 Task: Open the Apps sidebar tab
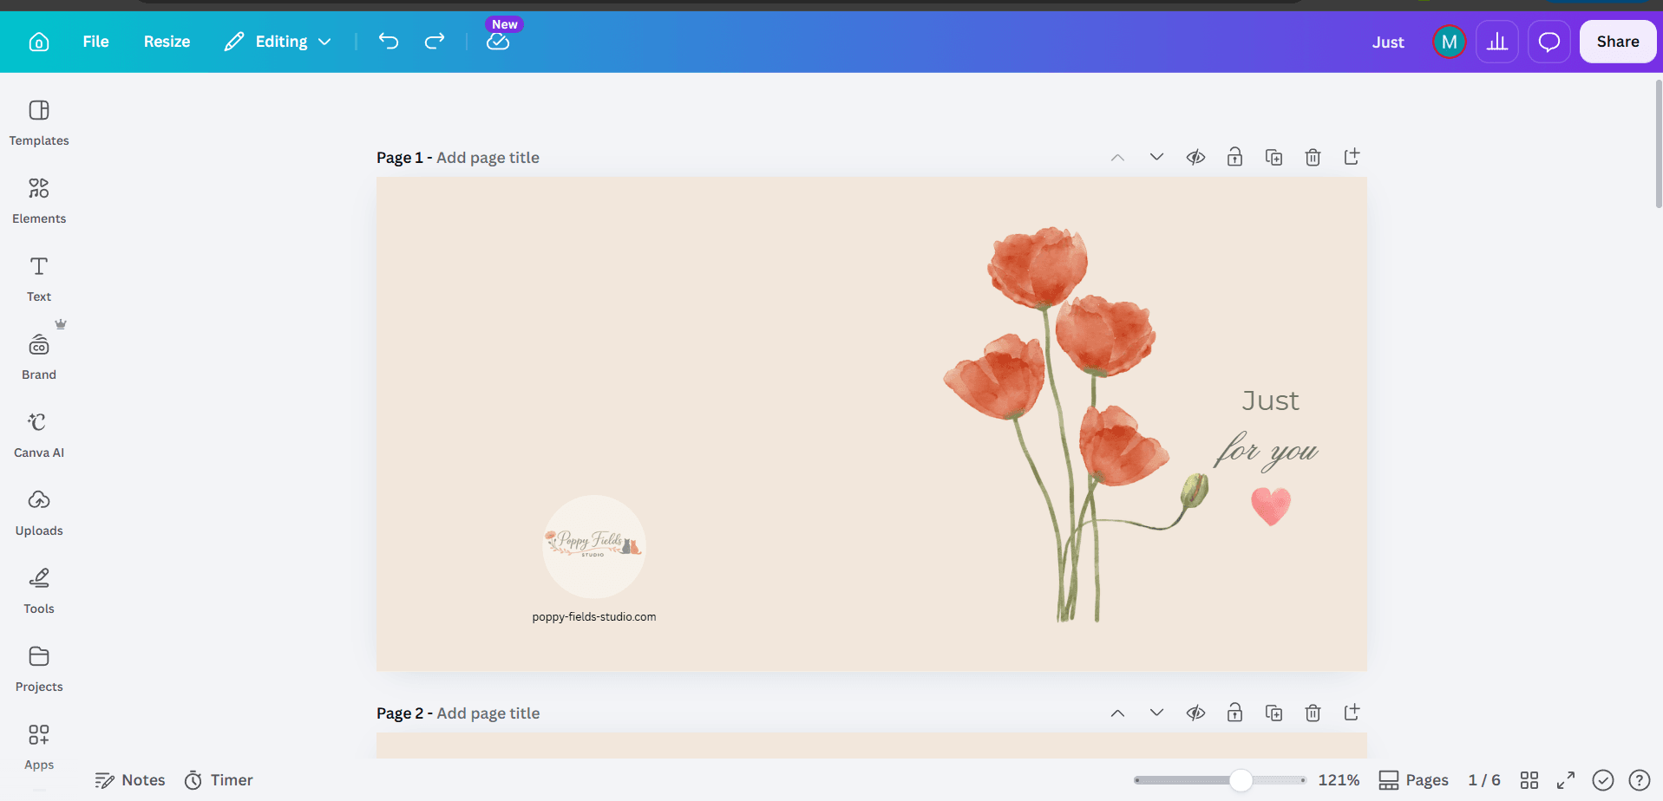pos(39,747)
